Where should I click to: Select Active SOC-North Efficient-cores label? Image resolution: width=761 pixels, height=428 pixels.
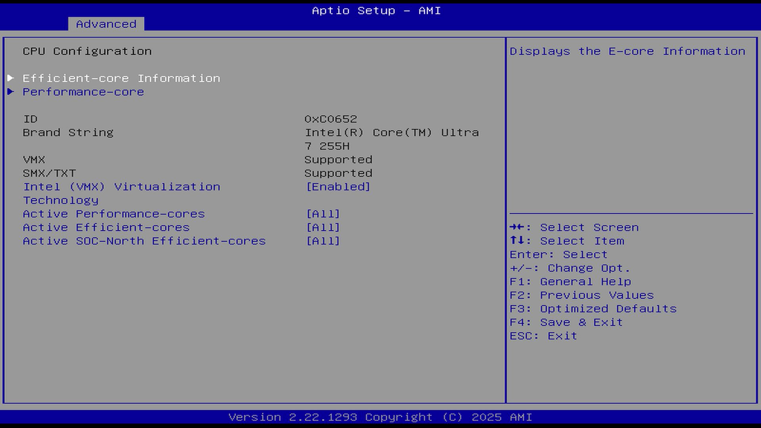coord(144,241)
